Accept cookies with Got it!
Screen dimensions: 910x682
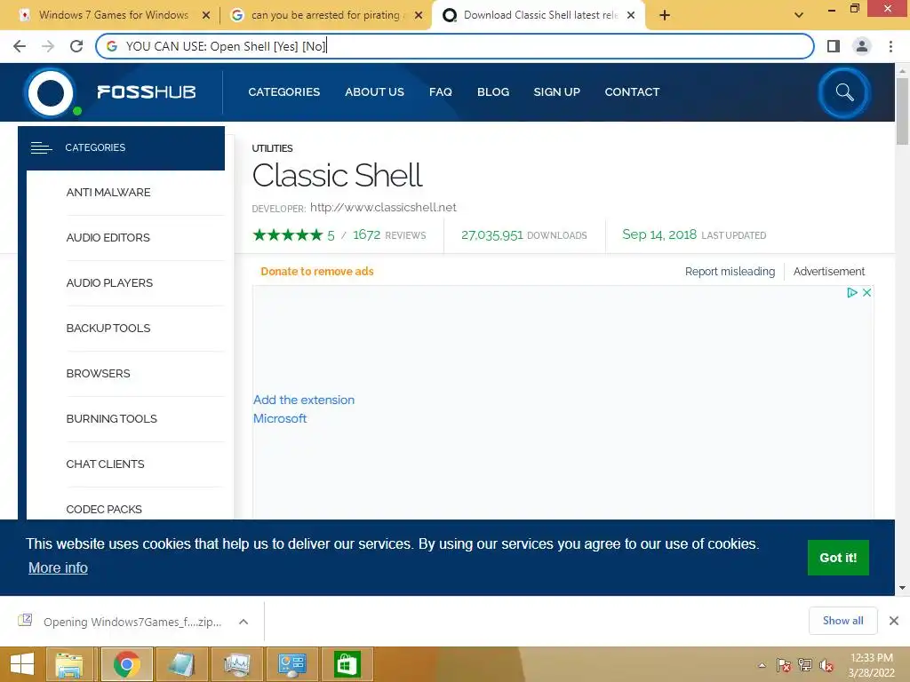(838, 558)
